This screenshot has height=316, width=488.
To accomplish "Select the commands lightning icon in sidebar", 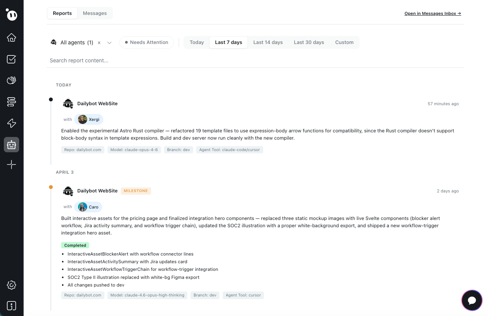I will click(11, 123).
